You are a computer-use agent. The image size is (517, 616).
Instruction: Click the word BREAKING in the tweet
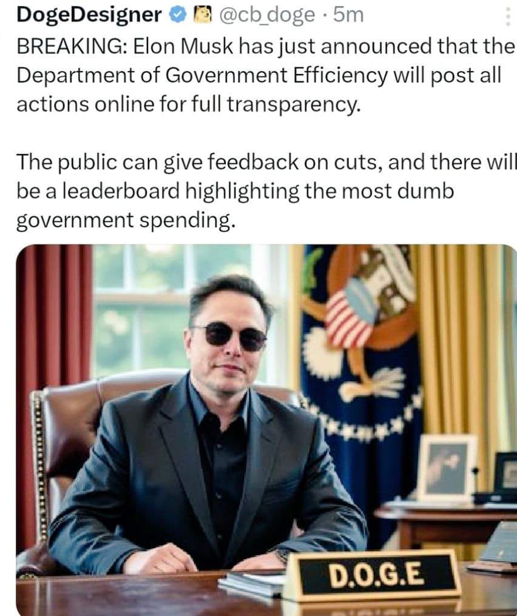tap(69, 46)
